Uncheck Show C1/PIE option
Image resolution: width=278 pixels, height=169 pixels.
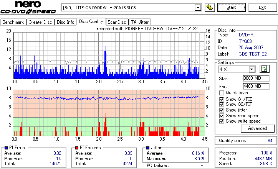tap(222, 99)
